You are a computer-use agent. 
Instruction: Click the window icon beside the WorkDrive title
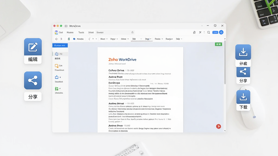66,26
